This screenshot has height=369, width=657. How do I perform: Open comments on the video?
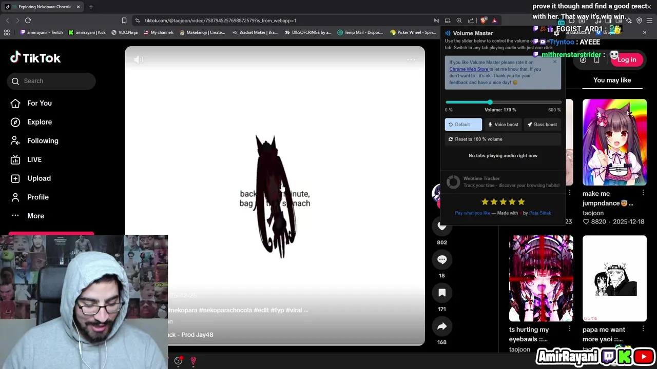pos(442,259)
